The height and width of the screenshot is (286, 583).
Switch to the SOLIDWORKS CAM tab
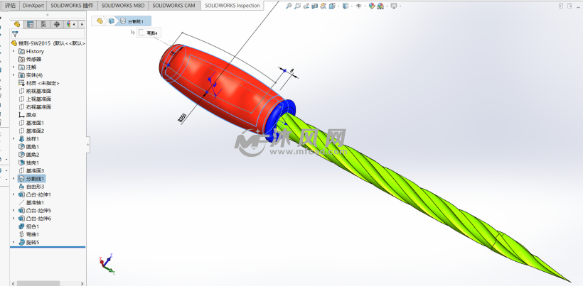click(x=173, y=6)
